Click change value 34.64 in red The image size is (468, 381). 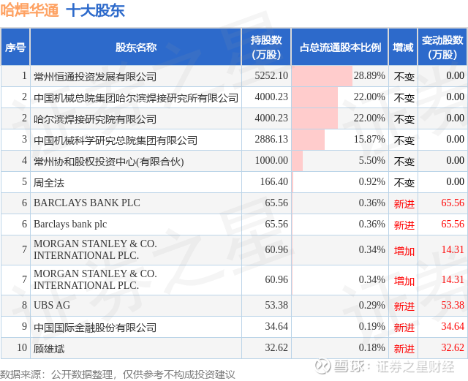(453, 326)
